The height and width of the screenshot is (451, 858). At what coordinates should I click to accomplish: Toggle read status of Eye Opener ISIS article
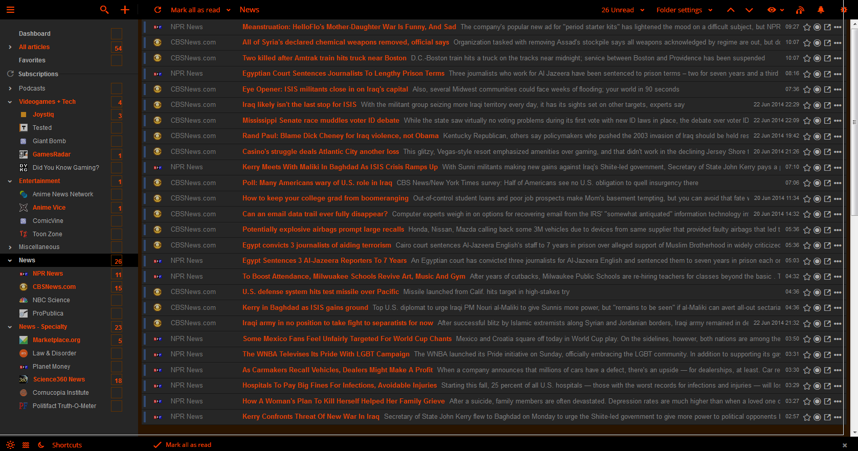coord(817,89)
